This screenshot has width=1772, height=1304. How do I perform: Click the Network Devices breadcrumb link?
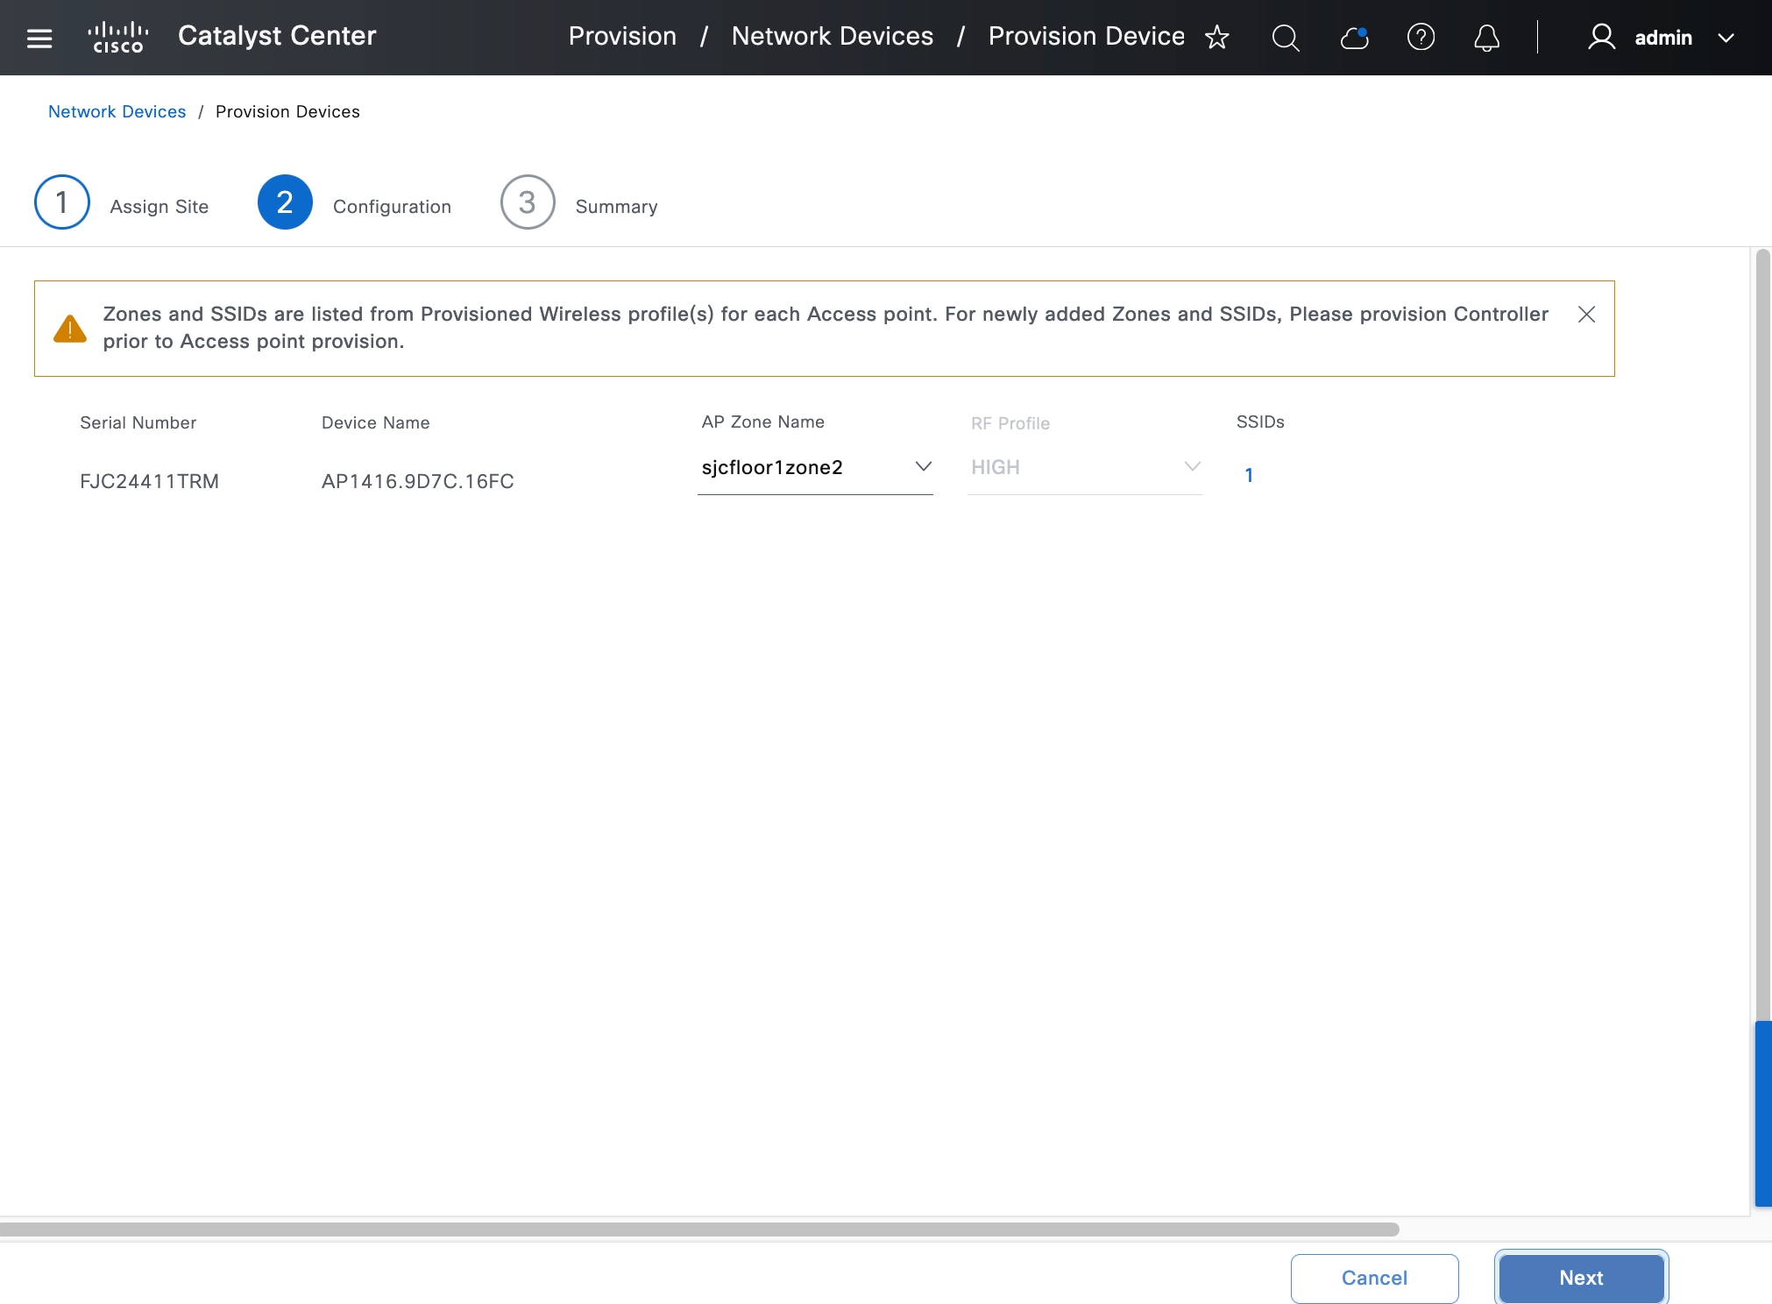[x=117, y=111]
